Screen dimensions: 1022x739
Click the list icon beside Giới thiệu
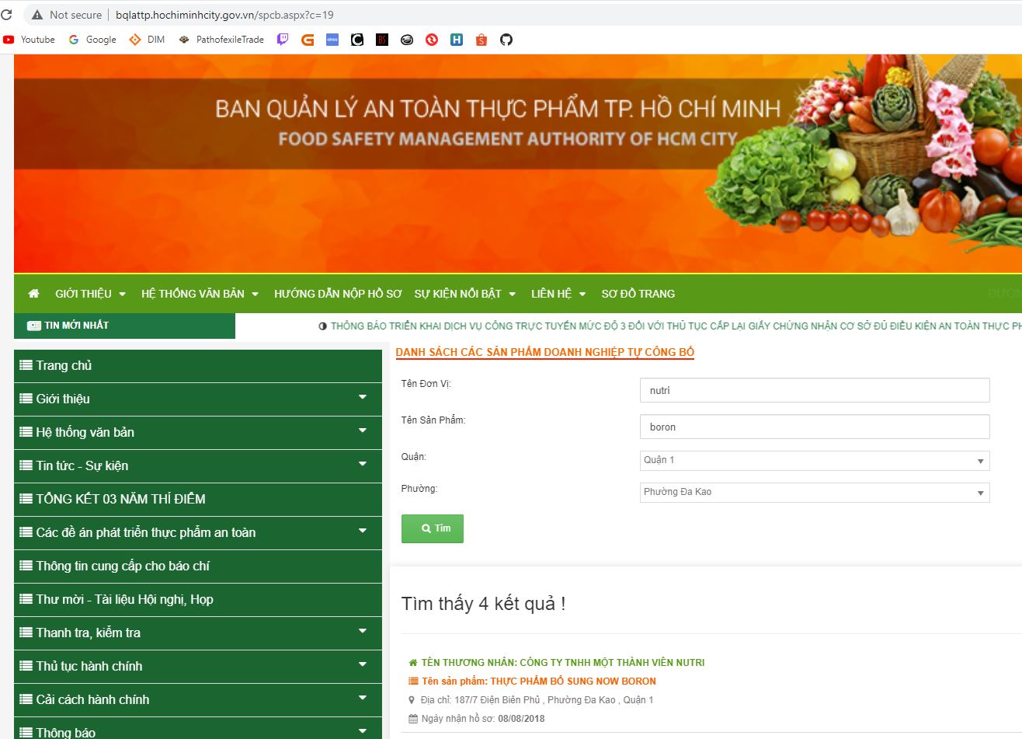26,399
